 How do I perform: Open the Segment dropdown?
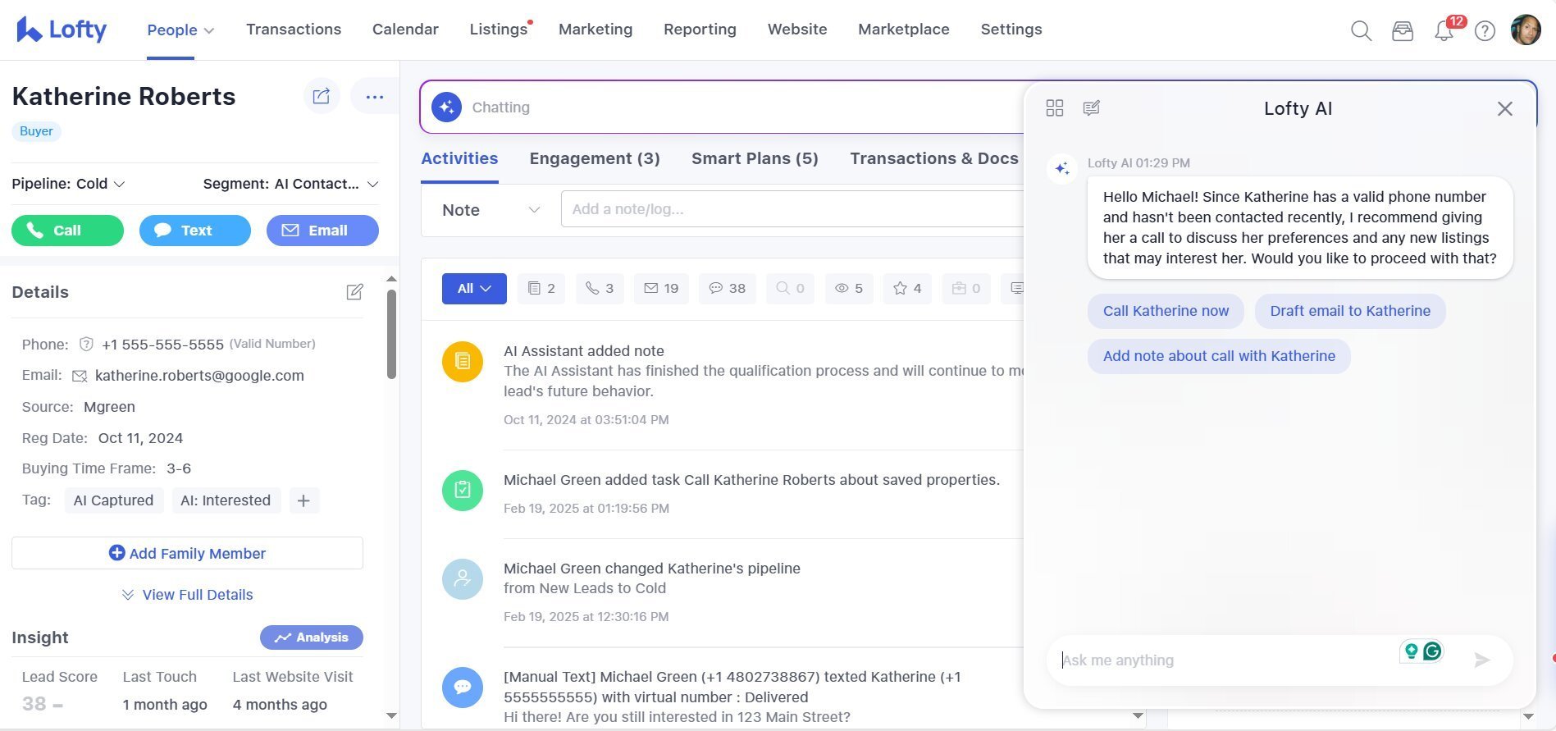[290, 184]
